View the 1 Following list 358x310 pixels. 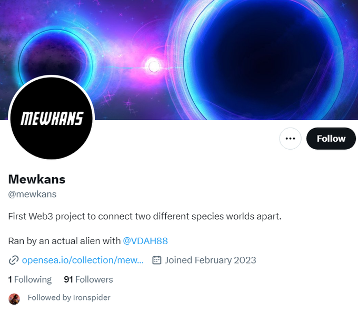[30, 279]
